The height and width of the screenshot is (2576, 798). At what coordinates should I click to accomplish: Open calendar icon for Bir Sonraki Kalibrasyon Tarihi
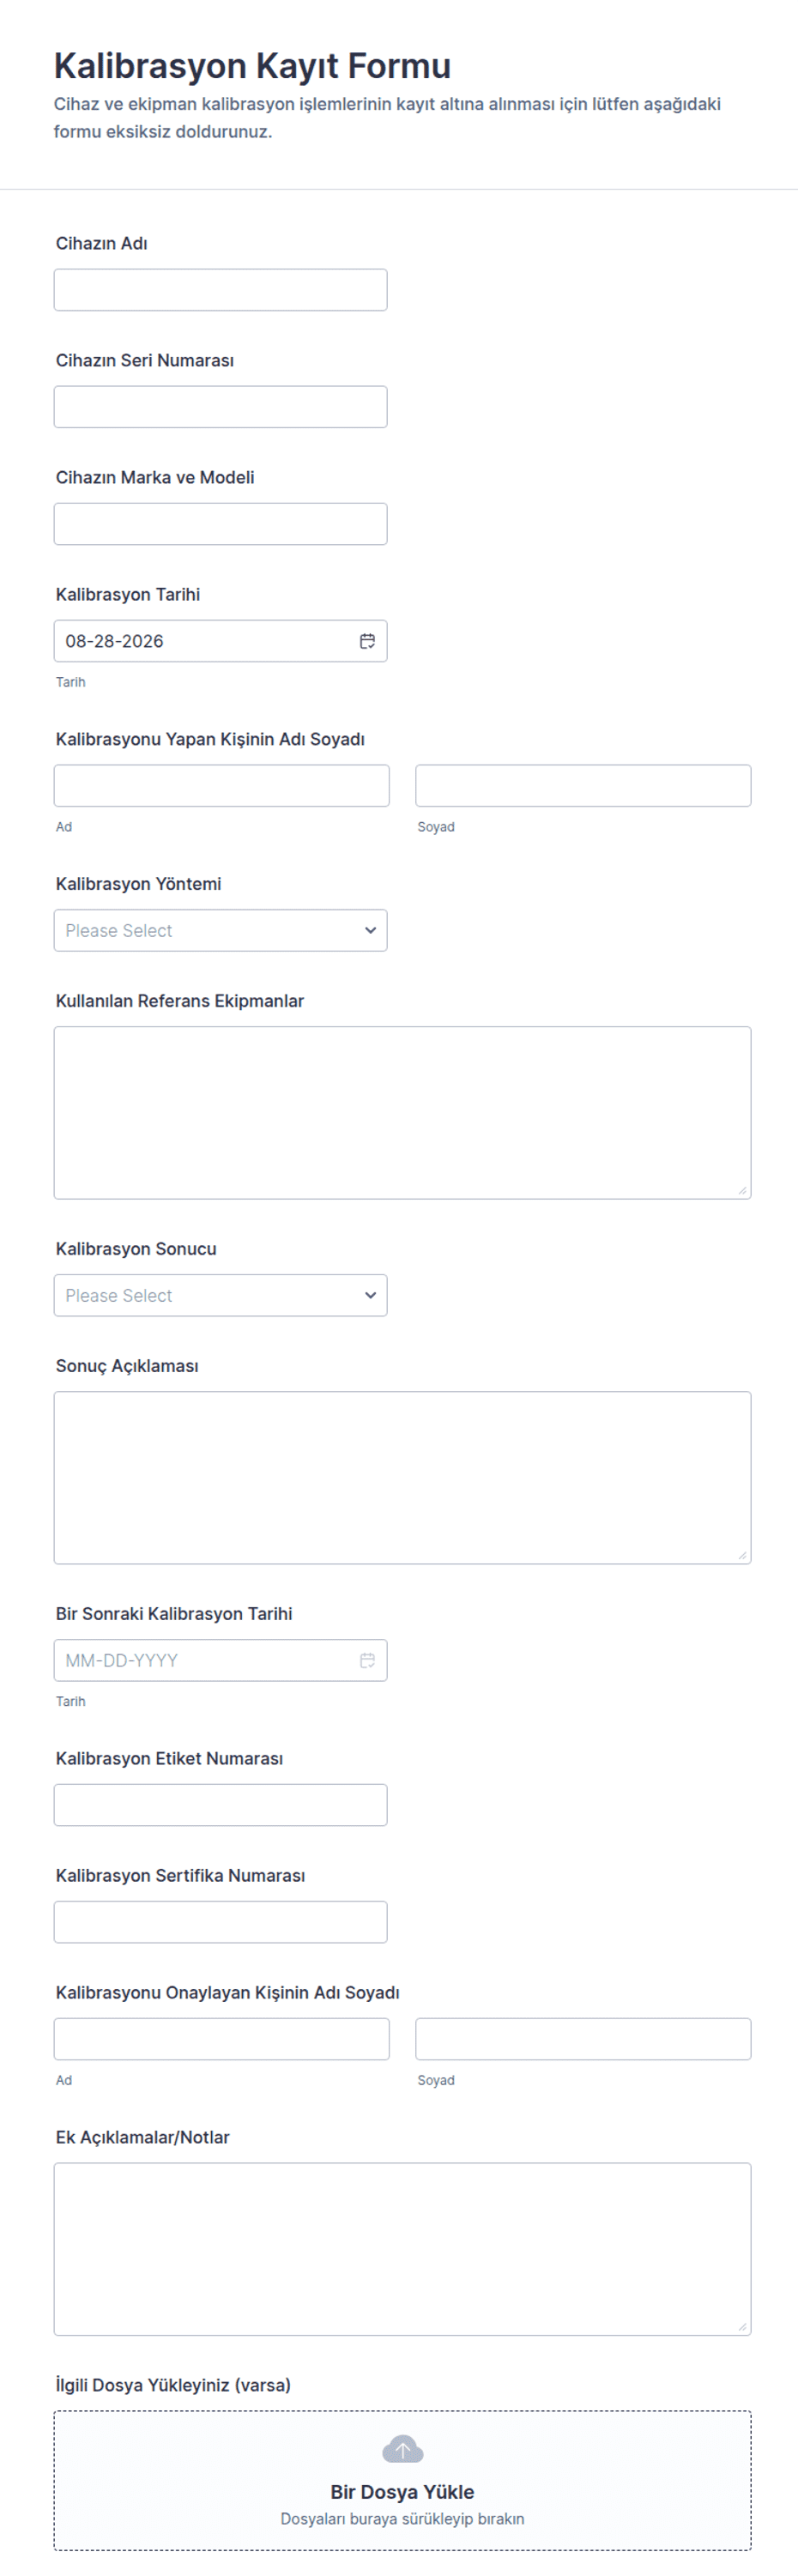[367, 1660]
